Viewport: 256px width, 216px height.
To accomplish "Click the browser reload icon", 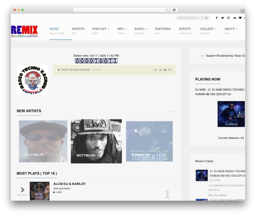I will tap(166, 10).
